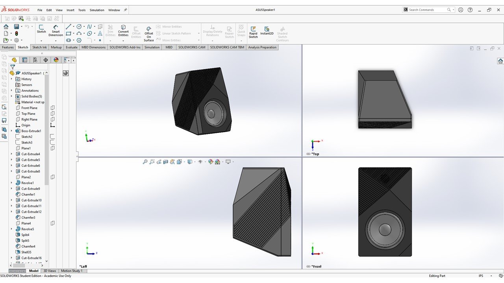Select the Smart Dimension tool
Viewport: 504px width, 283px height.
tap(56, 31)
